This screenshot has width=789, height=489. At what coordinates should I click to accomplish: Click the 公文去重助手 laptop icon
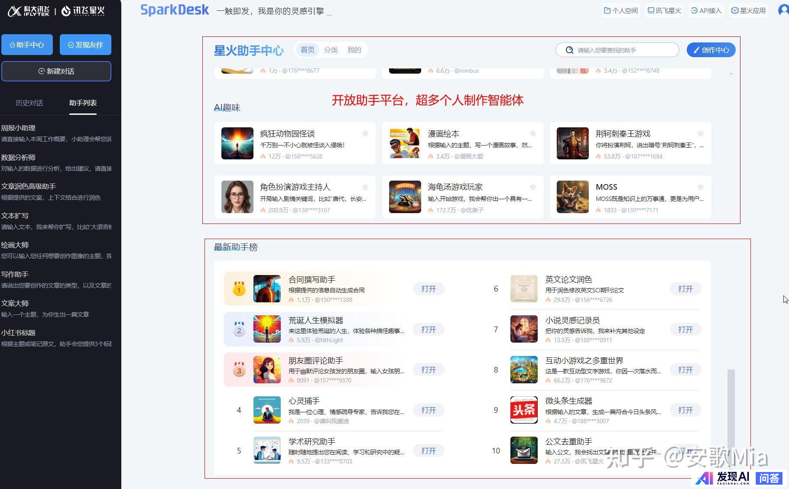coord(524,450)
